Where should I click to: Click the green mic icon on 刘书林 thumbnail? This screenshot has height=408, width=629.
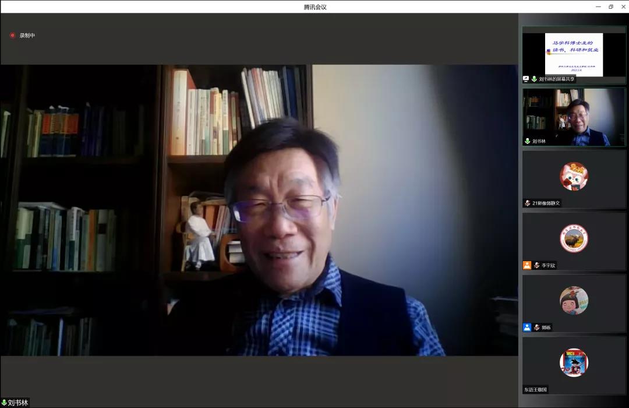[527, 141]
